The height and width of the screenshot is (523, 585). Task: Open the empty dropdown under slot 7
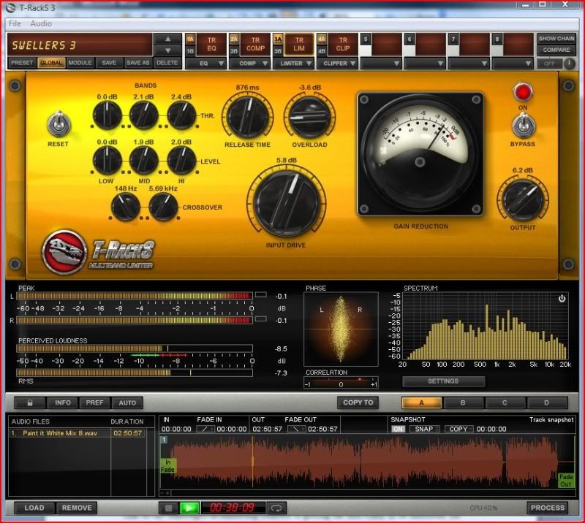pos(469,64)
